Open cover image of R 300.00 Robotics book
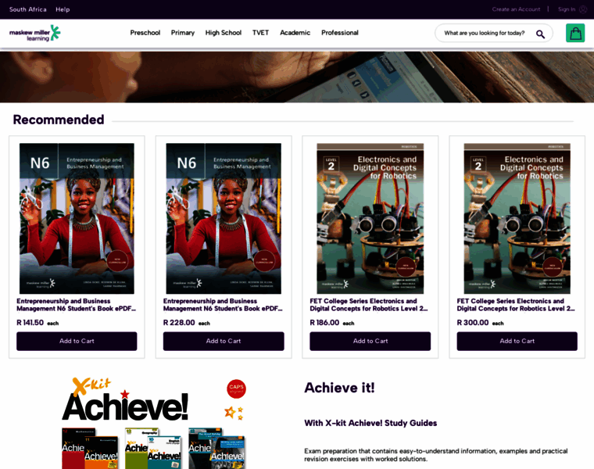 (517, 219)
